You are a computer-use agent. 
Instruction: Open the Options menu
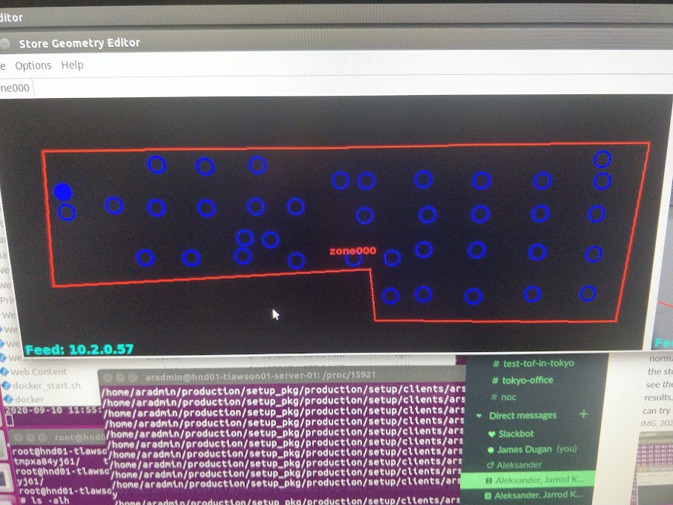click(x=34, y=65)
